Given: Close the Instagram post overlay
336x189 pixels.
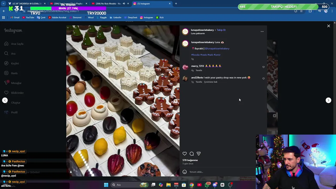Looking at the screenshot, I should (x=328, y=26).
